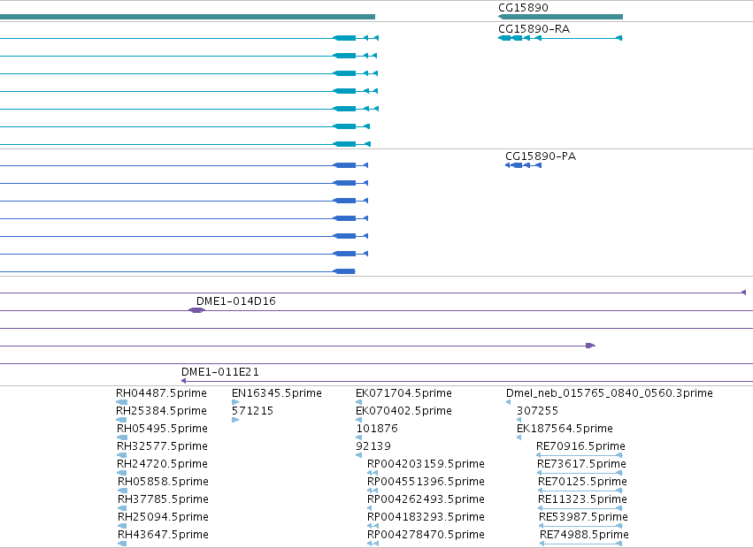This screenshot has height=548, width=753.
Task: Select the RH05495.5prime EST label
Action: [162, 429]
